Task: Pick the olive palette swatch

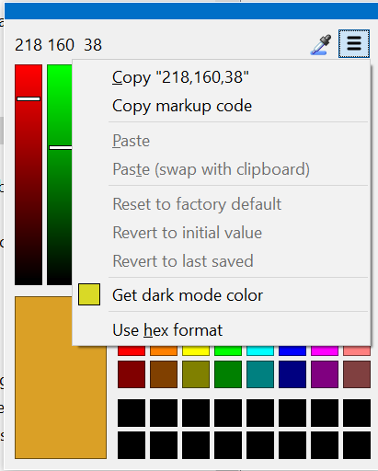Action: [x=196, y=374]
